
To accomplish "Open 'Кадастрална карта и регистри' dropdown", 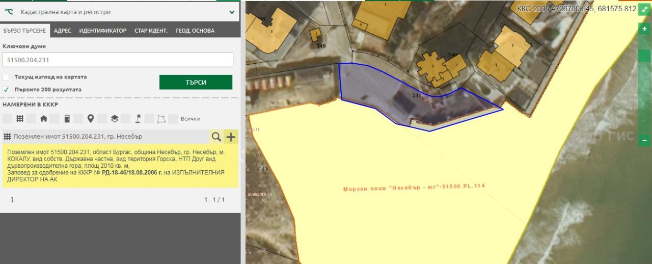I will [232, 12].
